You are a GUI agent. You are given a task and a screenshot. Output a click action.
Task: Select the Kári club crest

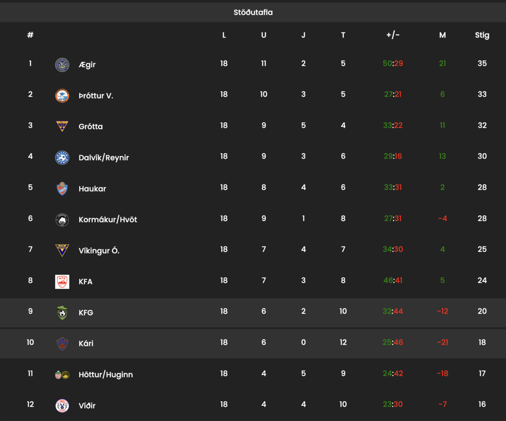pos(62,343)
